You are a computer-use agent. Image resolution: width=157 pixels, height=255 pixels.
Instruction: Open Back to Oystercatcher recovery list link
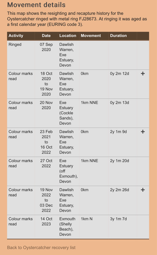coord(41,247)
